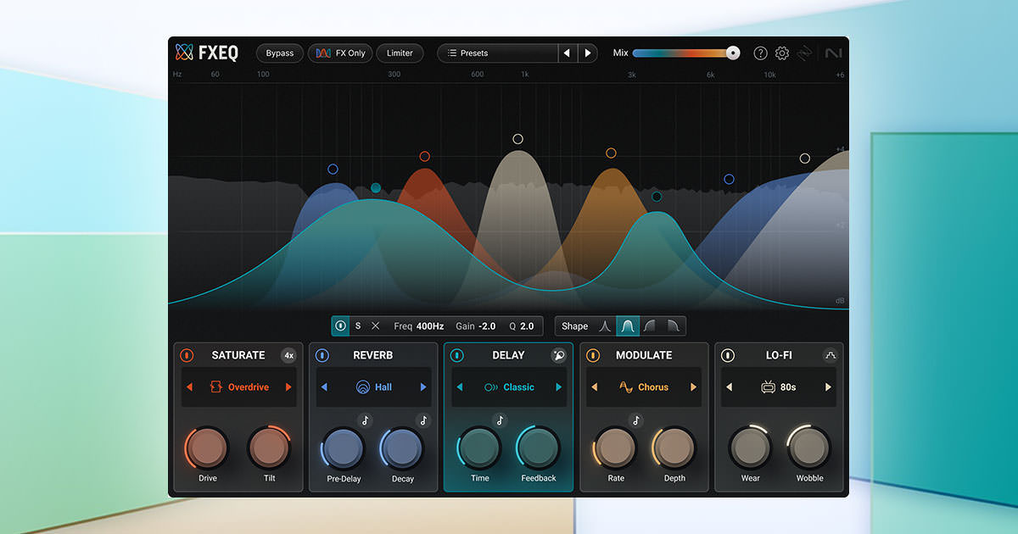Load the previous preset with the left arrow
The width and height of the screenshot is (1018, 534).
567,53
